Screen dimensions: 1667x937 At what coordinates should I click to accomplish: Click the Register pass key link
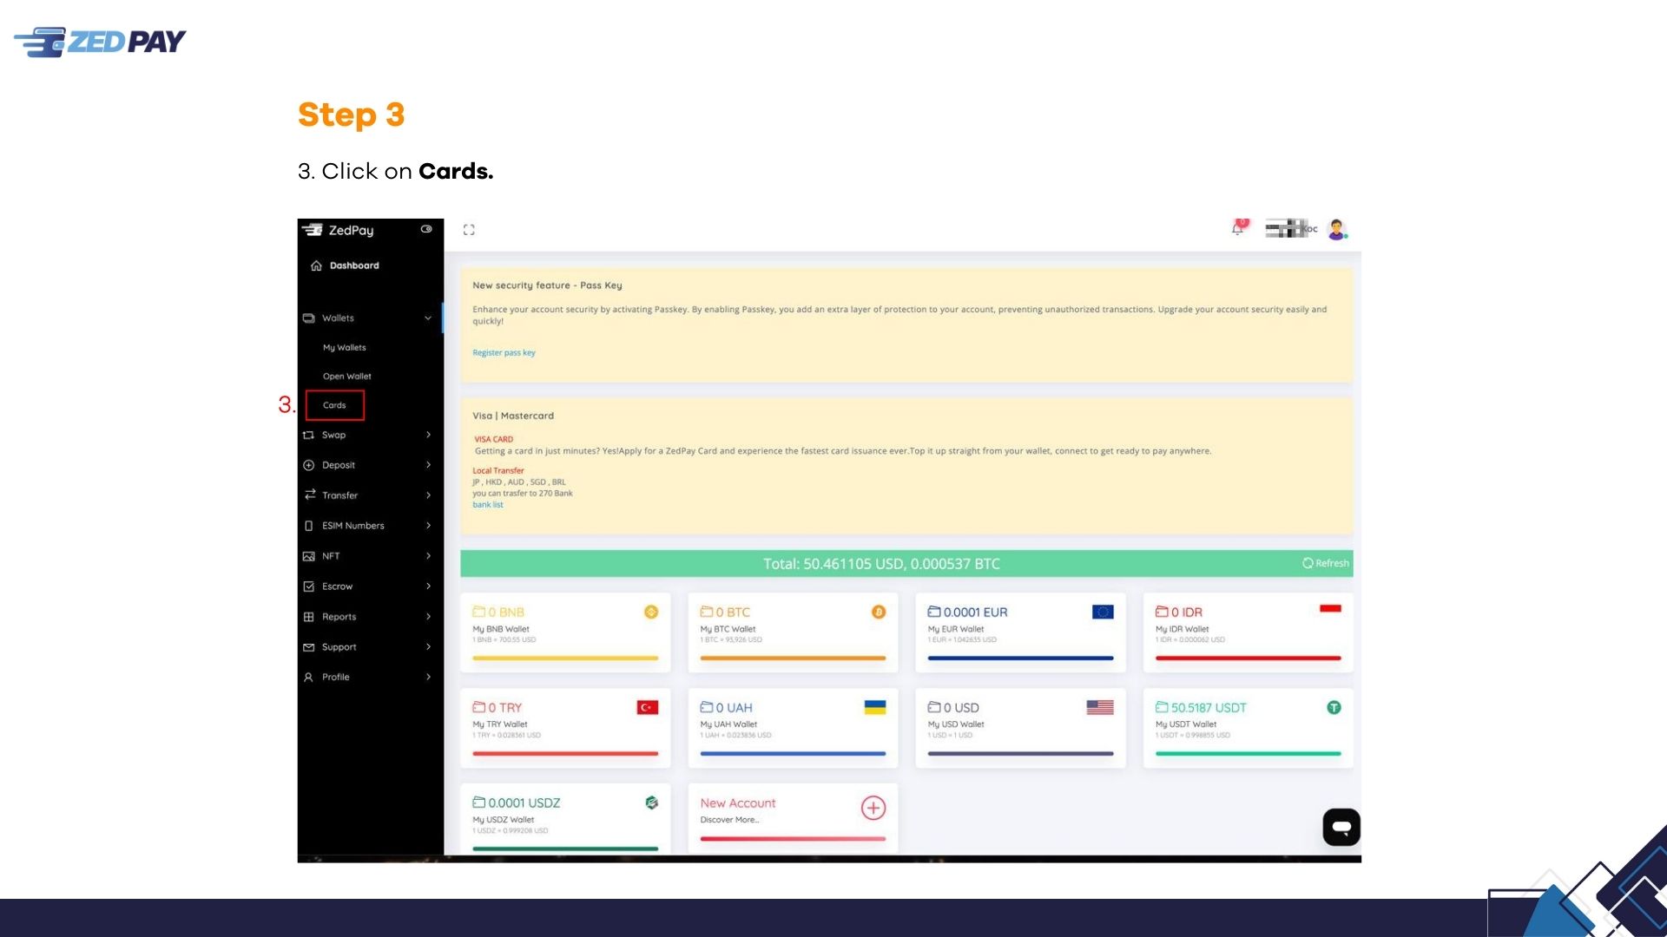(x=504, y=353)
